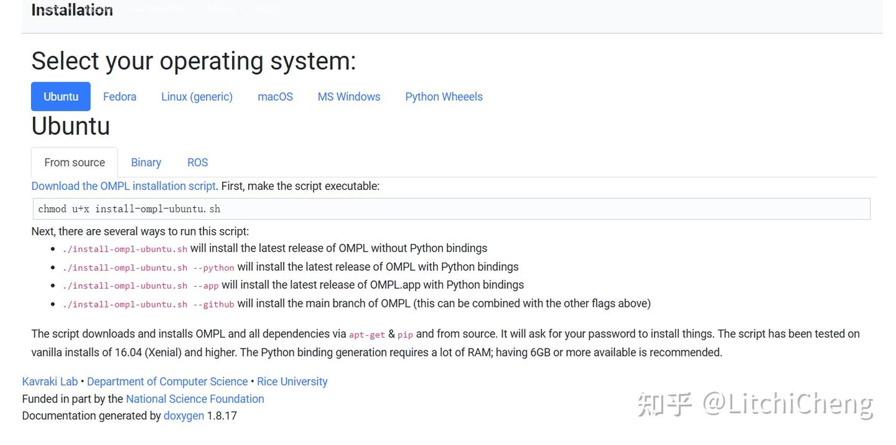896x445 pixels.
Task: Visit the doxygen documentation link
Action: coord(184,415)
